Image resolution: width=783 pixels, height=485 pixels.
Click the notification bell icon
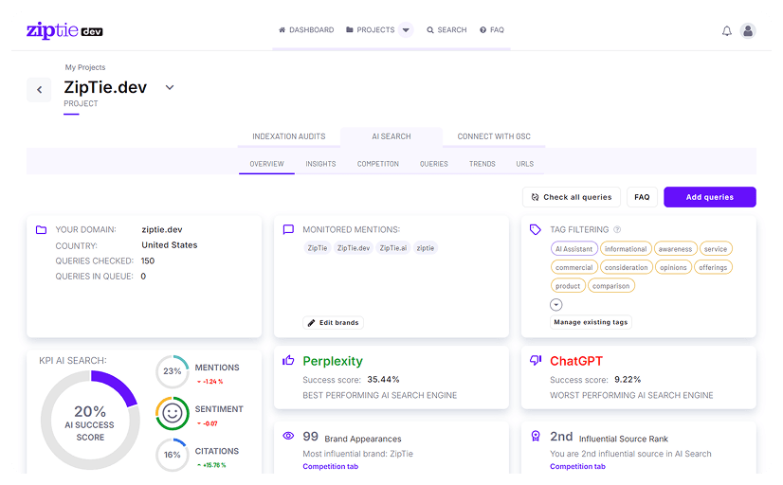pyautogui.click(x=727, y=30)
